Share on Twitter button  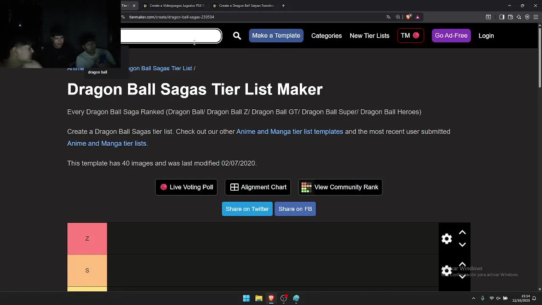click(247, 209)
